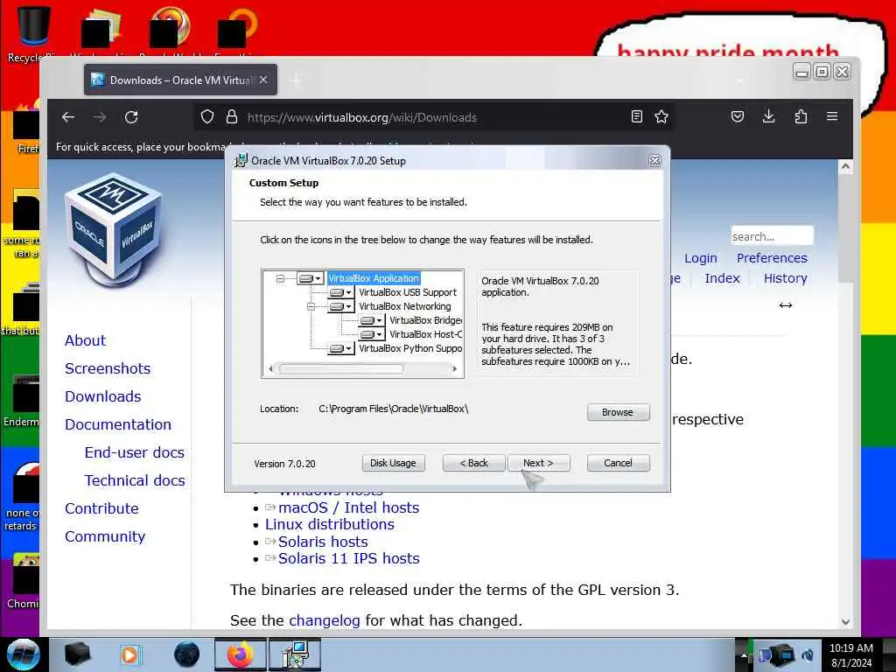Viewport: 896px width, 672px height.
Task: Collapse the VirtualBox Application tree node
Action: (x=280, y=278)
